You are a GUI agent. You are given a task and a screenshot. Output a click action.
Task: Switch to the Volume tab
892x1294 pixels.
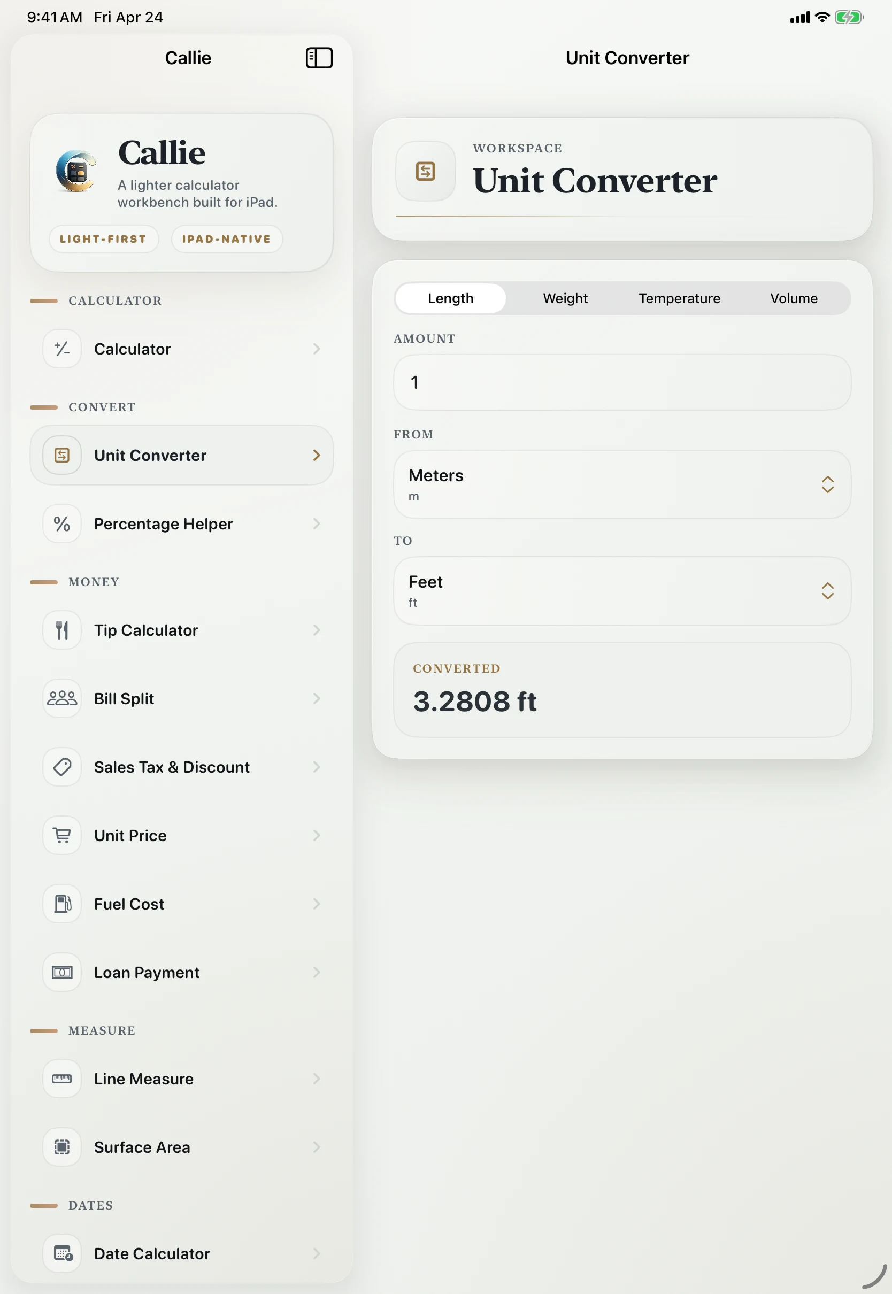pos(794,298)
